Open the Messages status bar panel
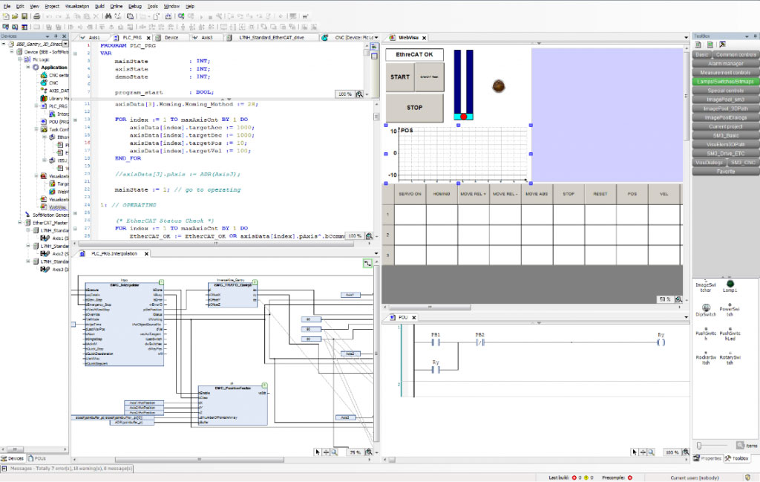Screen dimensions: 760x482 tap(68, 469)
